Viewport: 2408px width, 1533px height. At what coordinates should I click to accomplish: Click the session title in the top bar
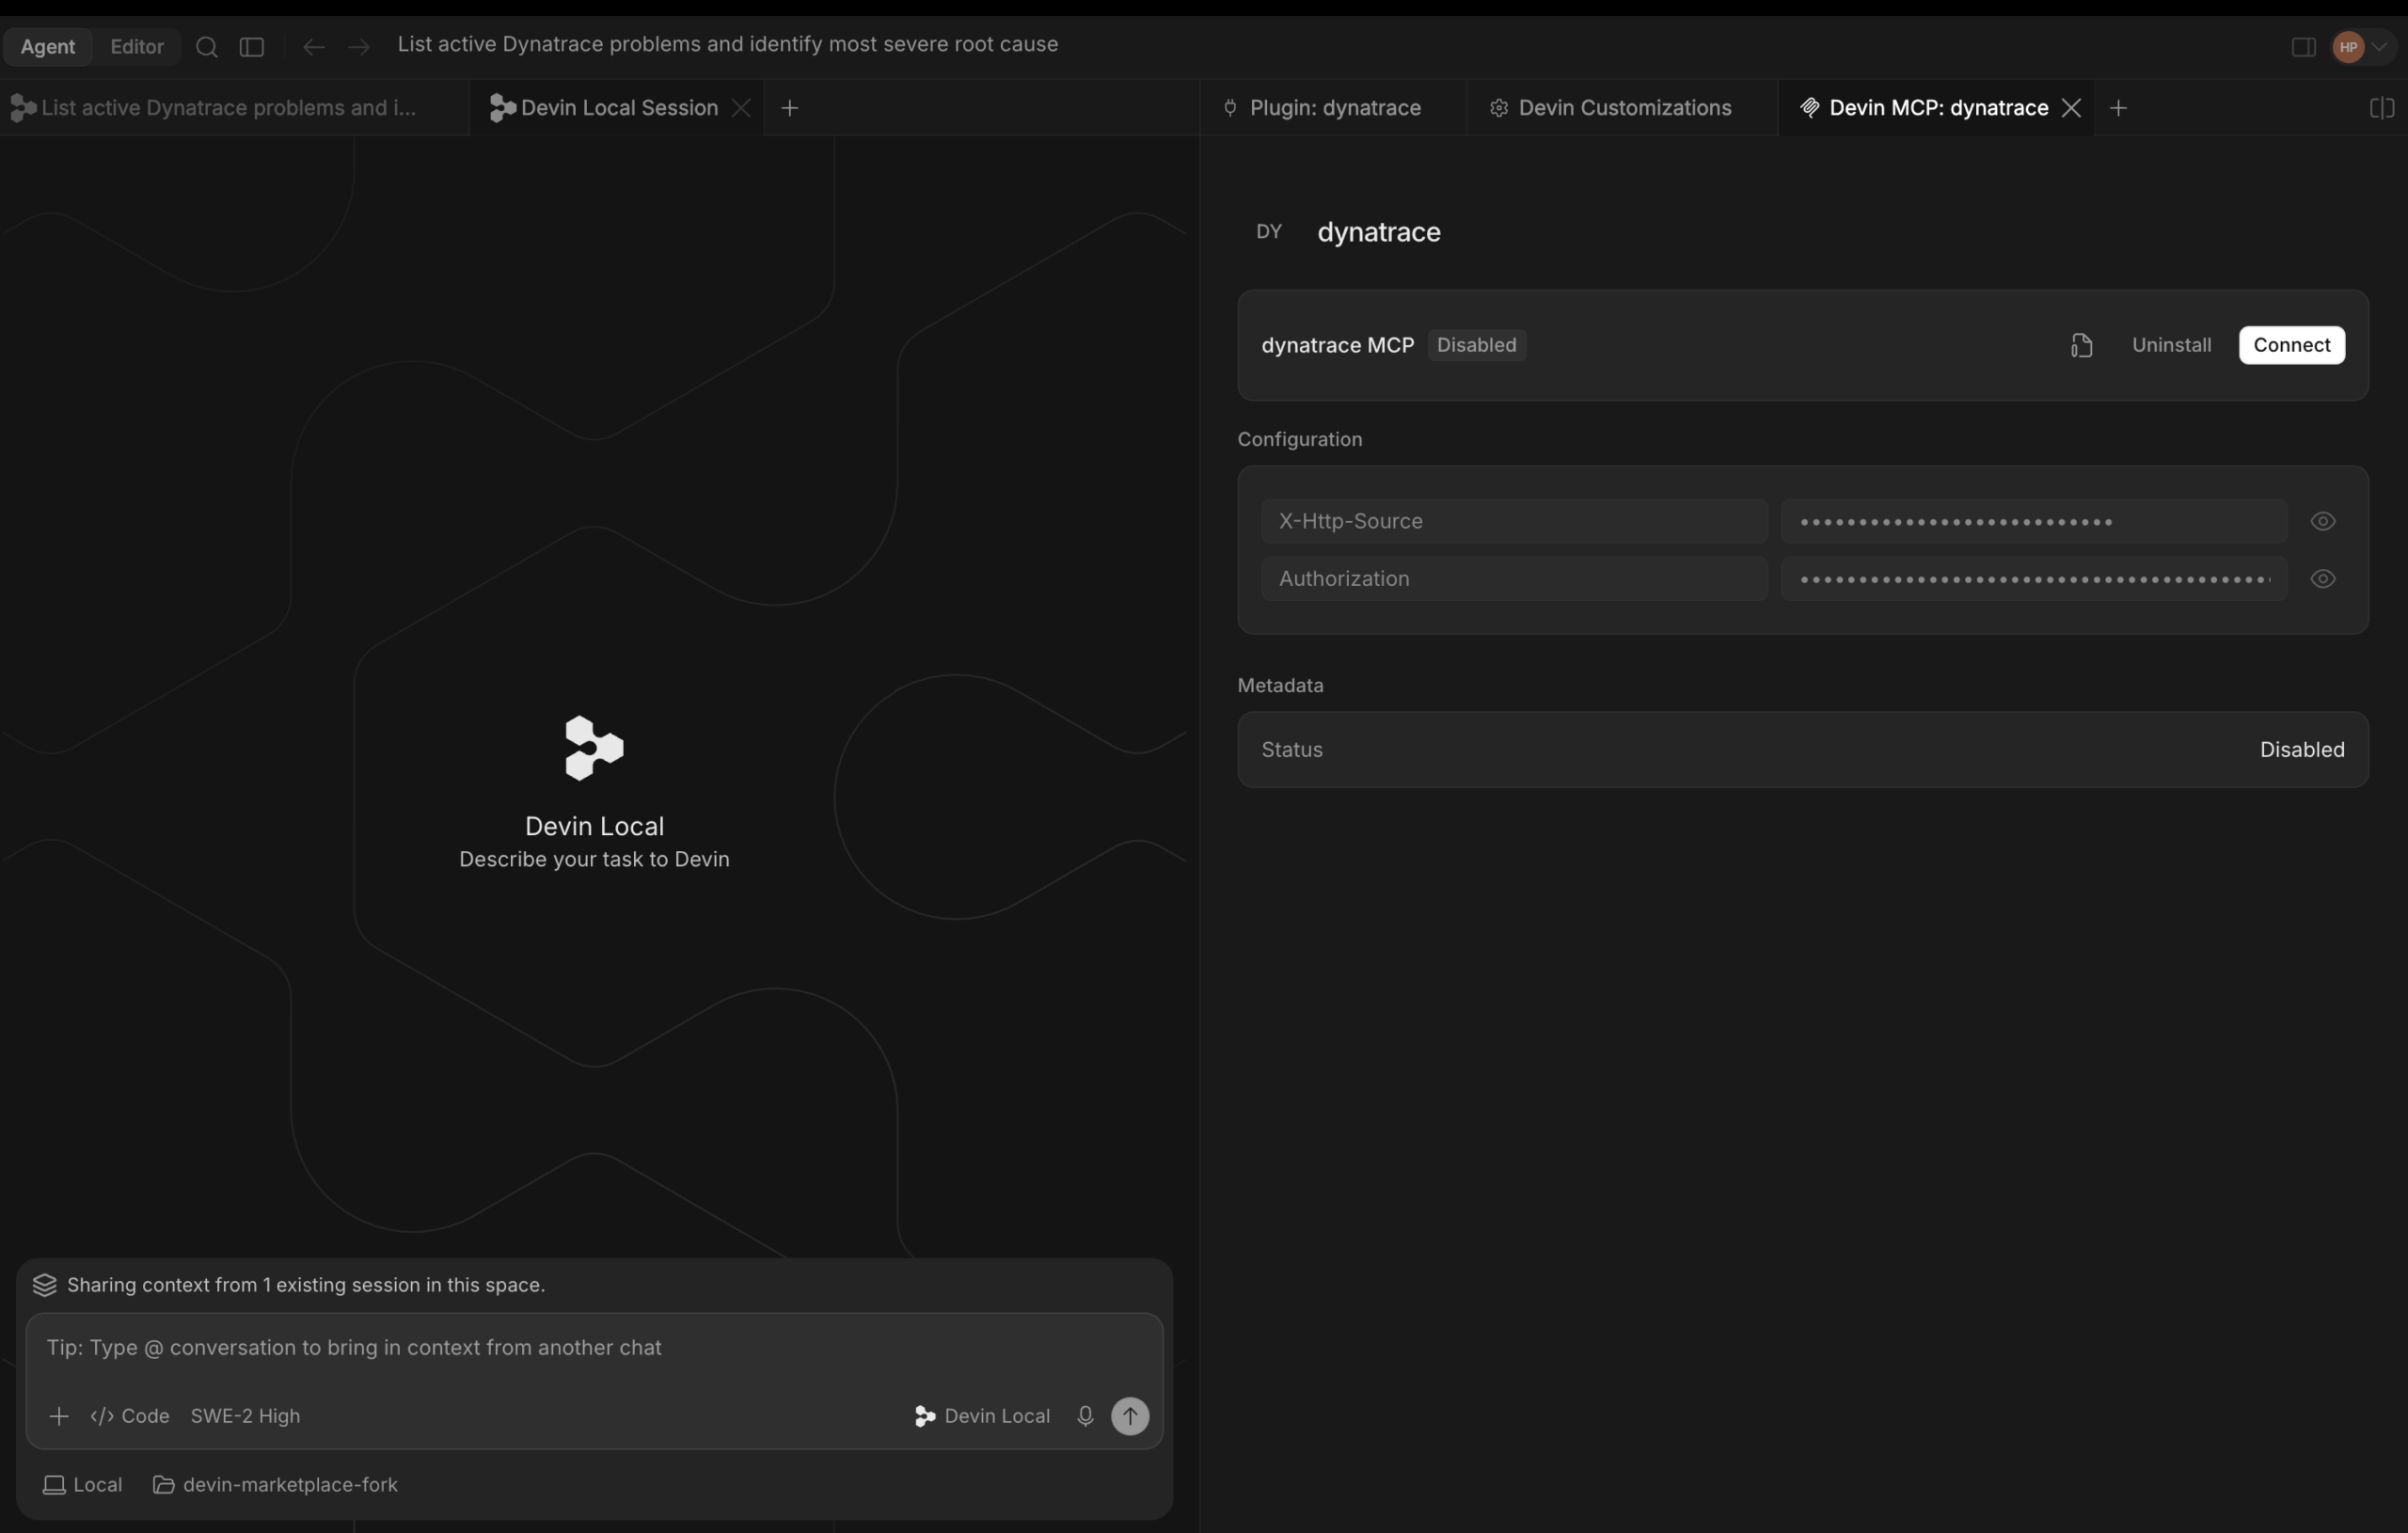click(x=727, y=45)
